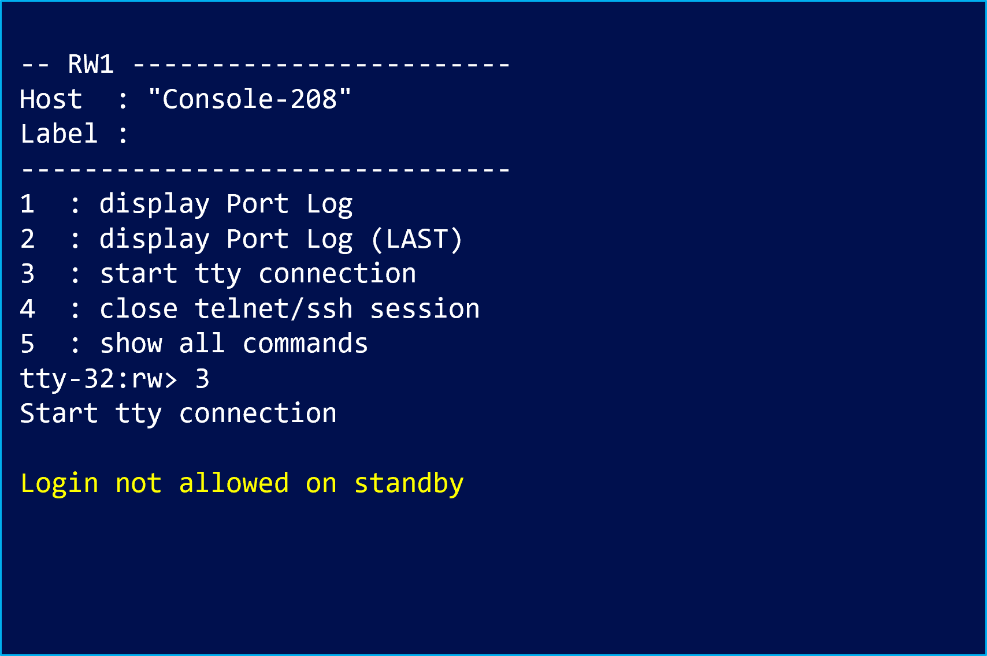Click the yellow Login not allowed message
987x656 pixels.
coord(242,483)
